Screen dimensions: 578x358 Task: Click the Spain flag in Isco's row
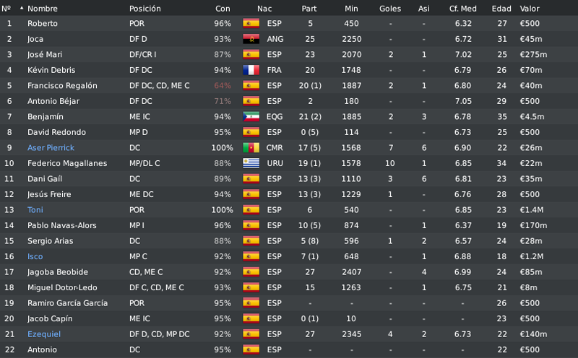pos(251,256)
